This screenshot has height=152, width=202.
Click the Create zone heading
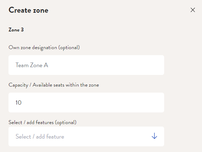28,10
